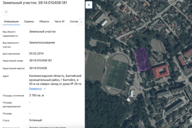
Task: Click the cadastral number value 39:14:010408:181
Action: (x=40, y=60)
